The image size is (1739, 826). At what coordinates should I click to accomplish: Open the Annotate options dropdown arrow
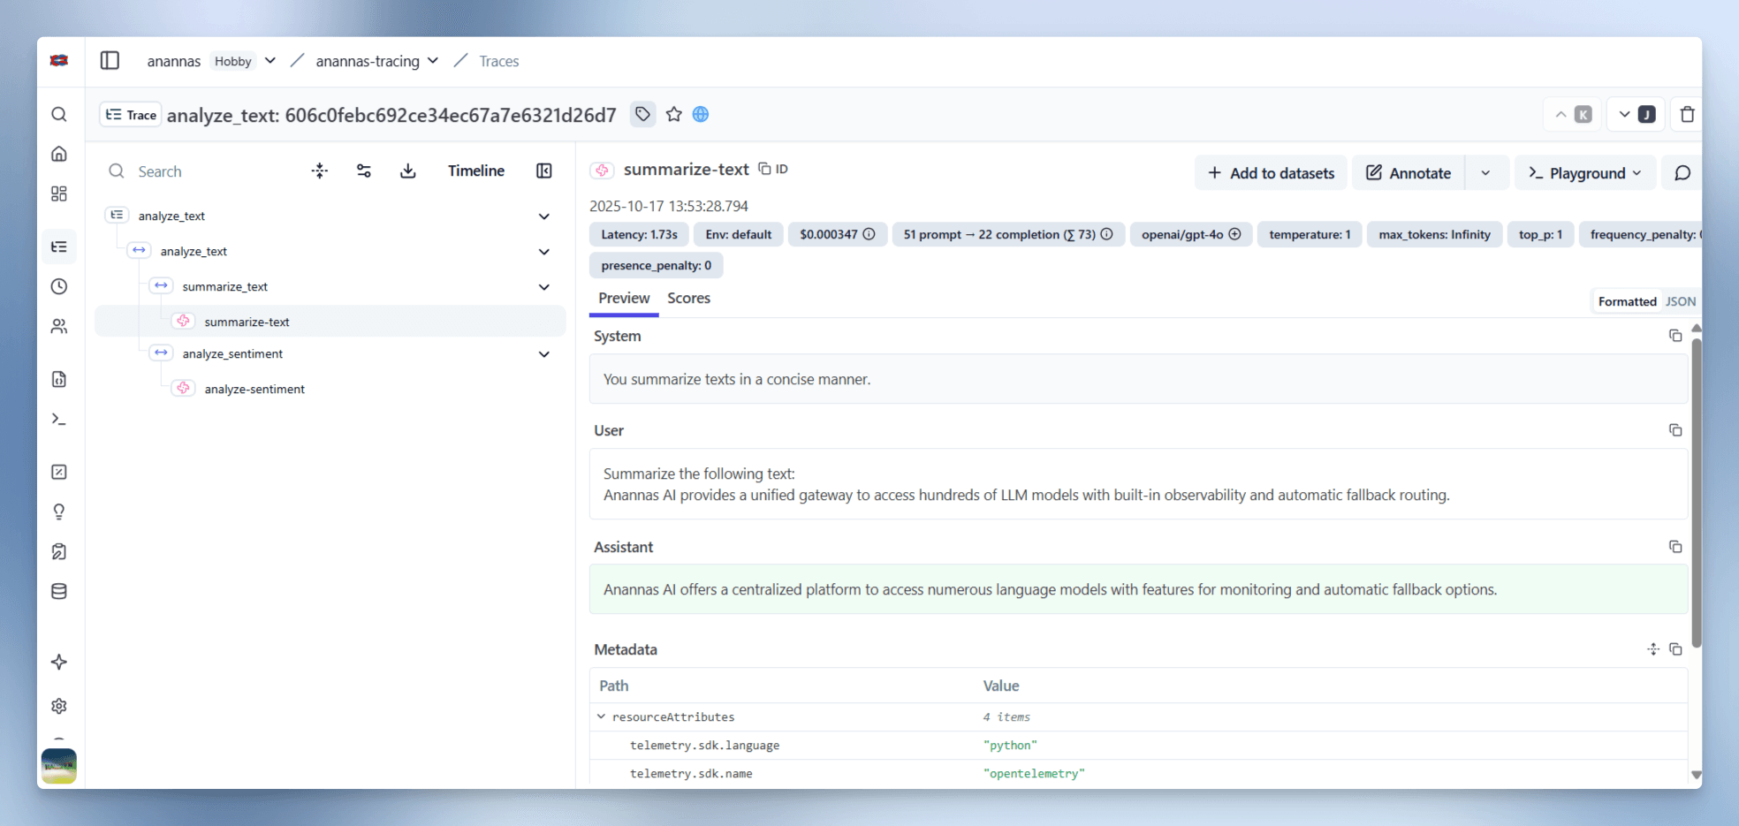1485,172
